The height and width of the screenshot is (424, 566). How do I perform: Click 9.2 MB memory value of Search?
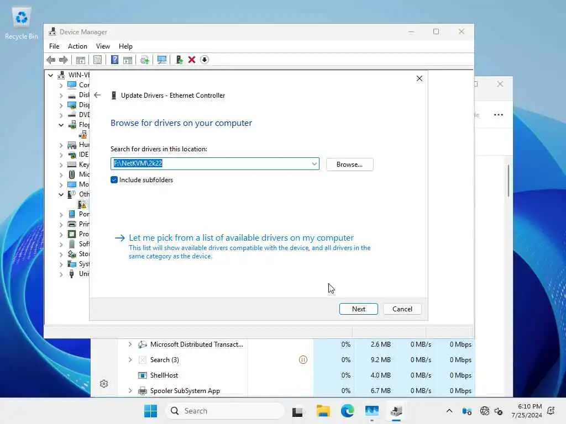(380, 360)
